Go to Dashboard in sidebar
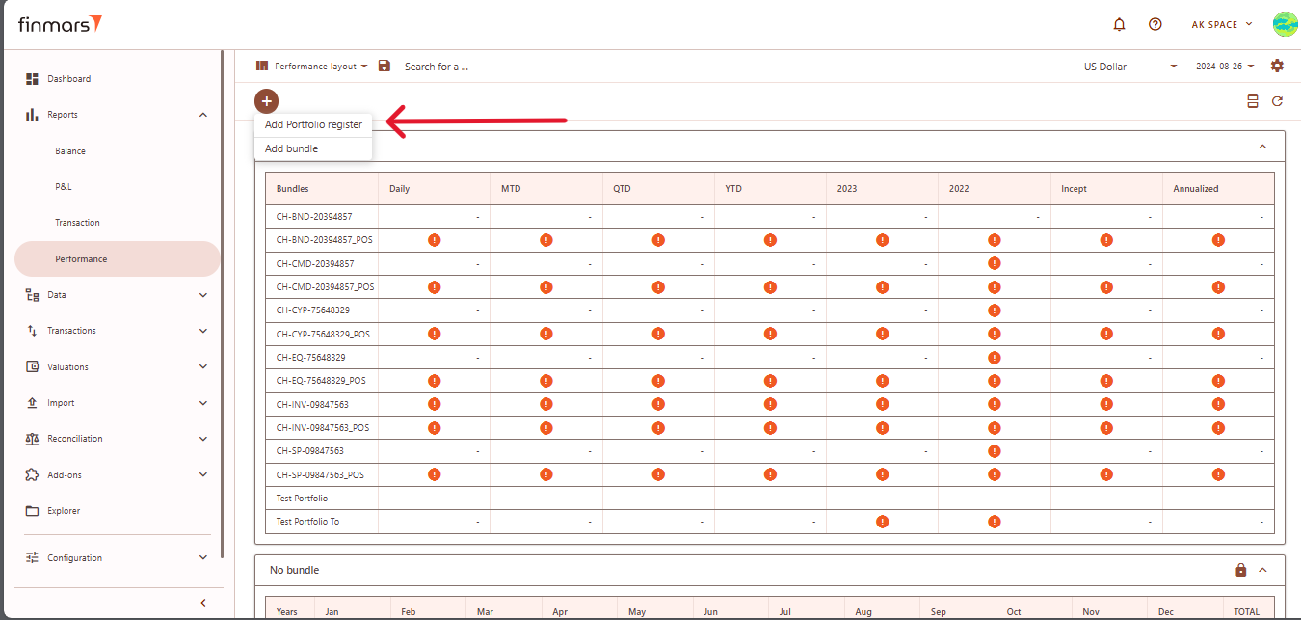The image size is (1301, 620). click(x=68, y=79)
